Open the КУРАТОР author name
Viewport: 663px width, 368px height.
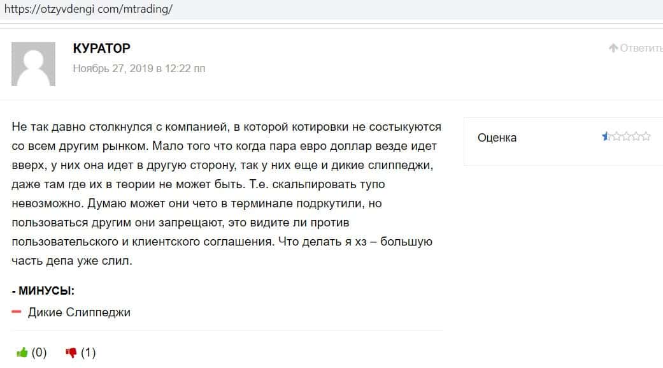(102, 48)
